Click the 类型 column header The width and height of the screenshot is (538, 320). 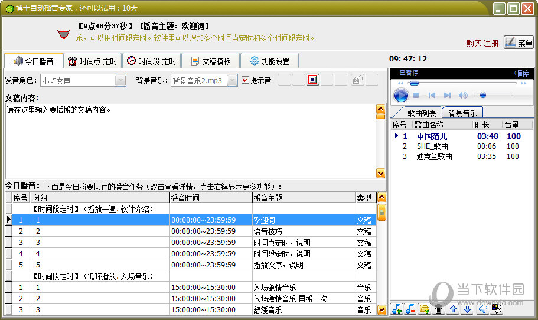[366, 198]
